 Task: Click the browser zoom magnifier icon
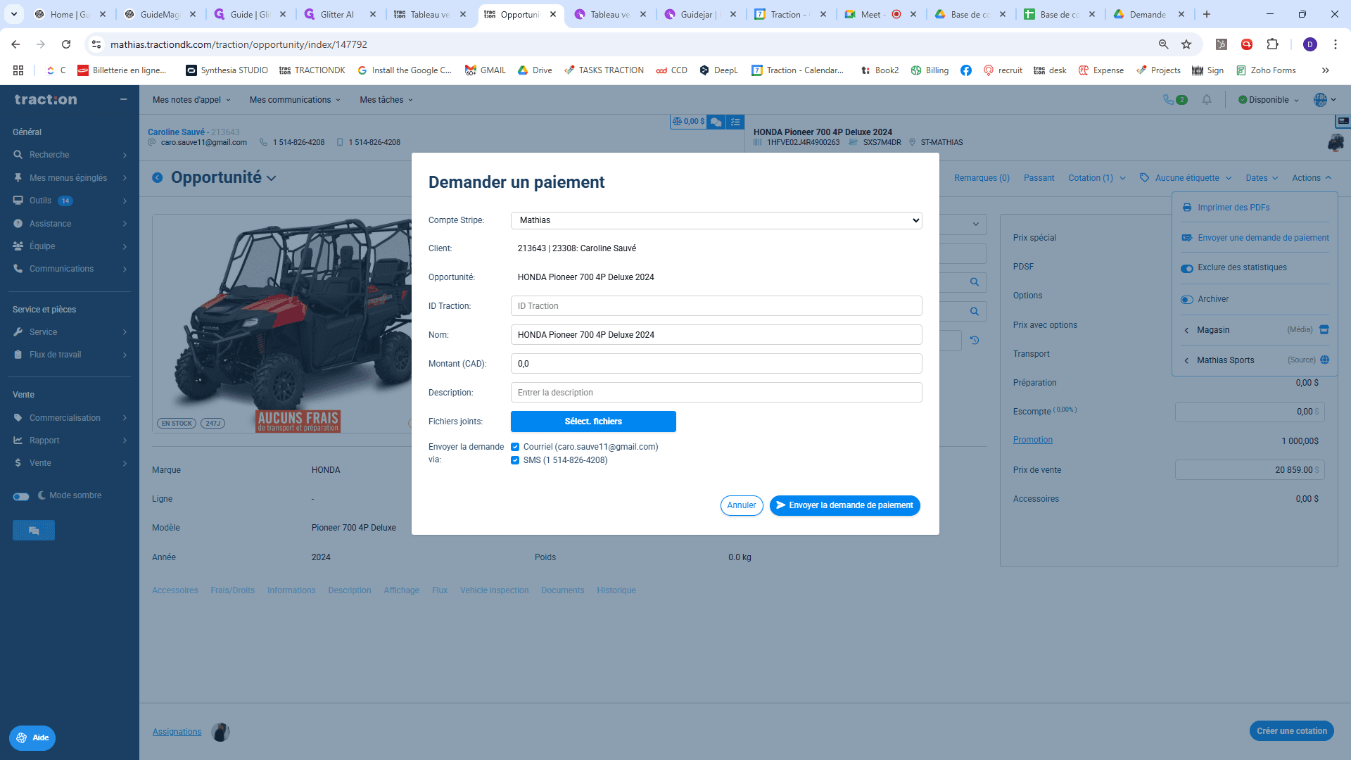click(1164, 44)
